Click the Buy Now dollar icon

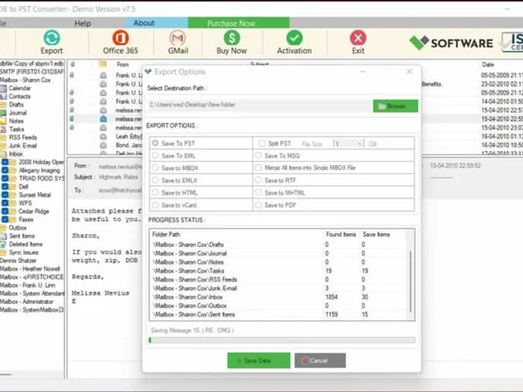pyautogui.click(x=232, y=38)
